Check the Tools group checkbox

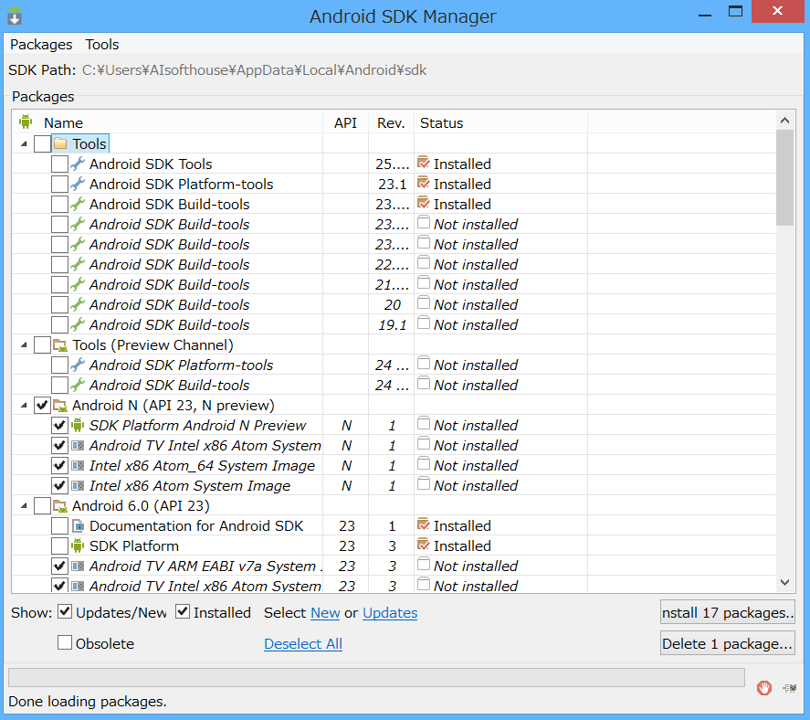(x=42, y=143)
